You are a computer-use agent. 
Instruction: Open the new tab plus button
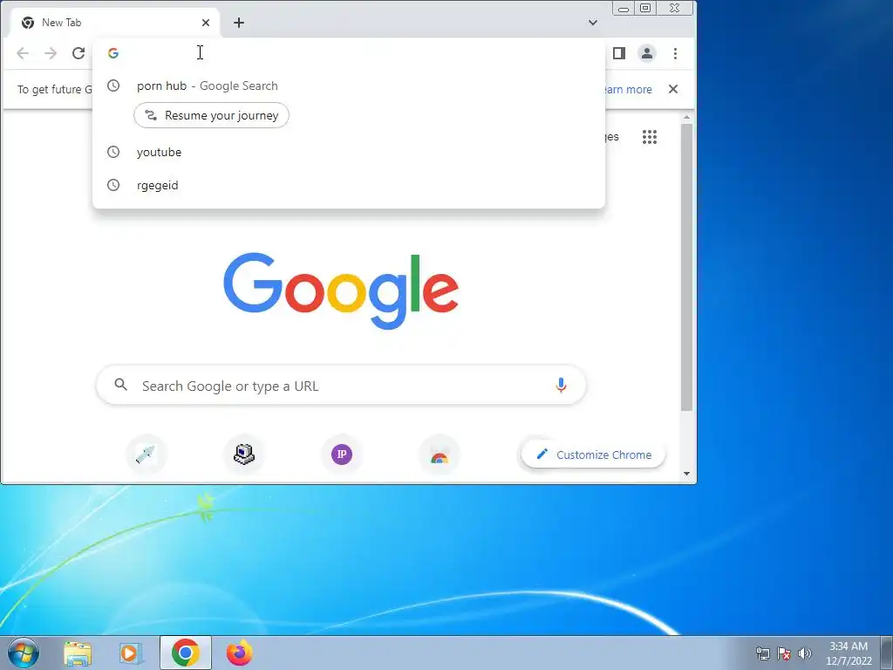tap(239, 23)
